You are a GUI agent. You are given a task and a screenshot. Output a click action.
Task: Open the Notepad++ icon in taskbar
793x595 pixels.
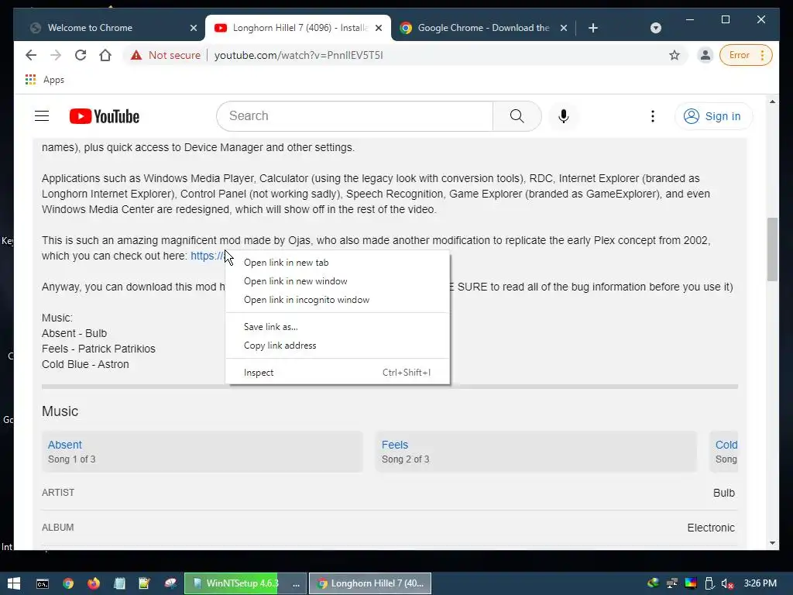[144, 583]
